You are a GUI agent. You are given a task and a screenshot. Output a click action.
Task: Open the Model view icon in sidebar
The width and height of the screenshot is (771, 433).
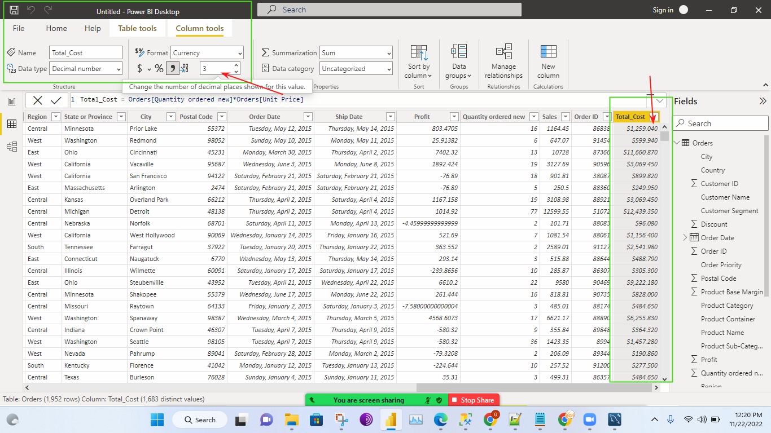tap(12, 147)
